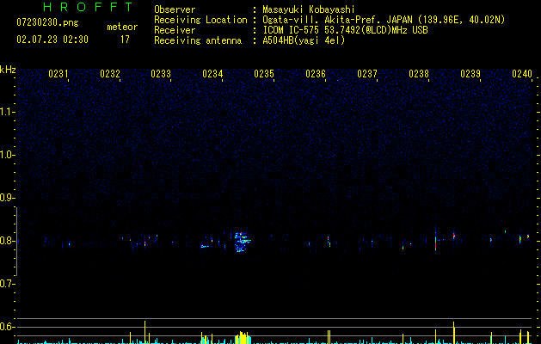Click the kHz axis unit label
The width and height of the screenshot is (541, 344).
point(8,70)
